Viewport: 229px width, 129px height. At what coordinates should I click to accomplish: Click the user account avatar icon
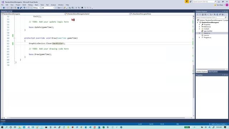pos(227,5)
